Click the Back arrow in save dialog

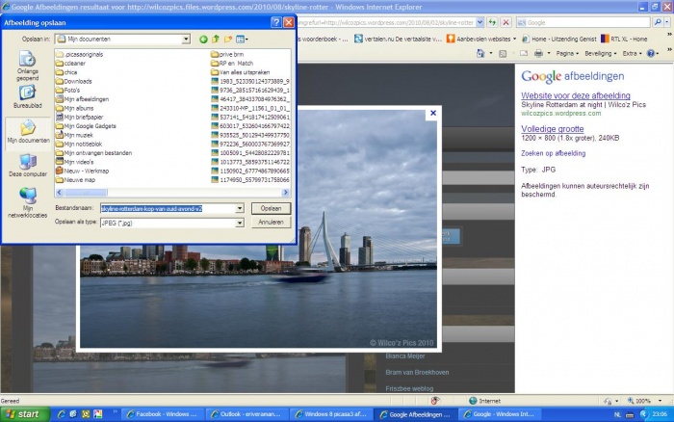click(x=203, y=40)
